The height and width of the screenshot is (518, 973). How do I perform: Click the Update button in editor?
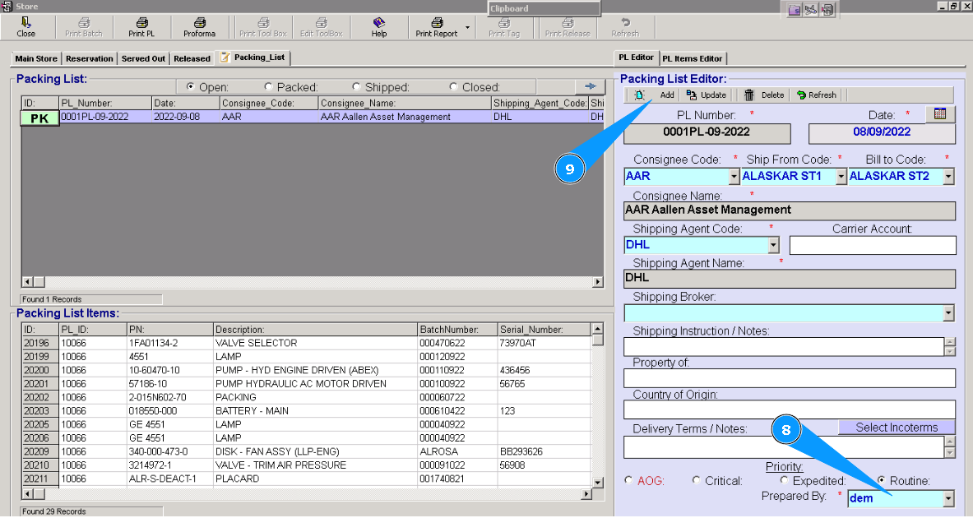(707, 95)
